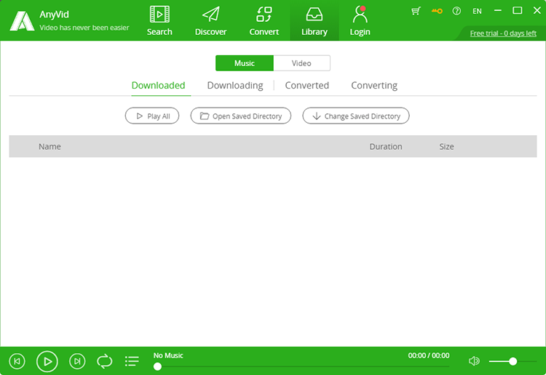Open the playlist queue icon
The height and width of the screenshot is (375, 546).
click(x=132, y=361)
